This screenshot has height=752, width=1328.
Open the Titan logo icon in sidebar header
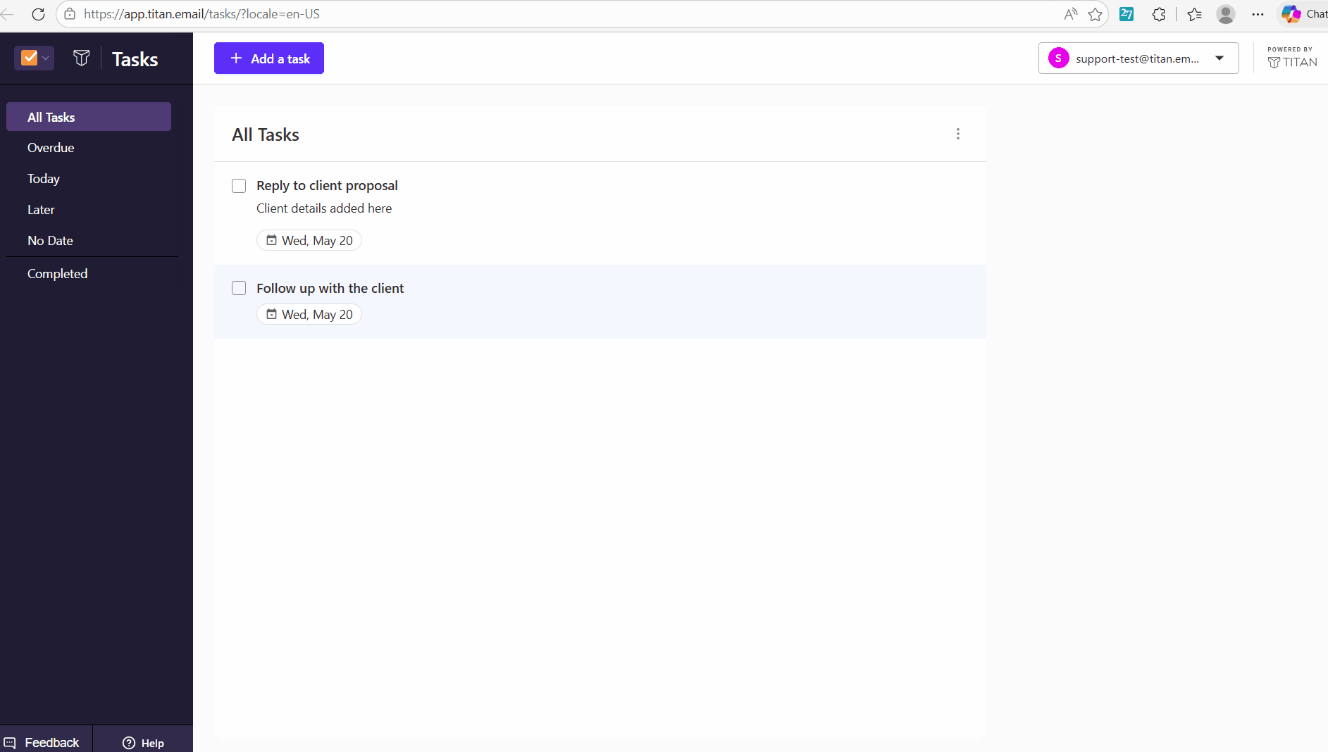[x=82, y=58]
